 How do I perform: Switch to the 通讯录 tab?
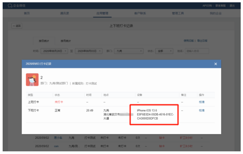click(x=64, y=13)
